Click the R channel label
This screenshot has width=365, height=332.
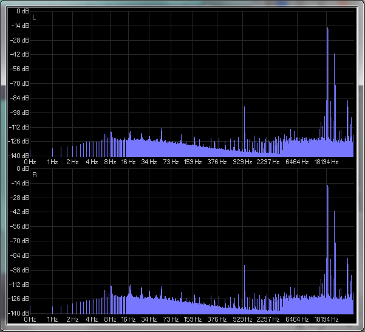pyautogui.click(x=35, y=175)
